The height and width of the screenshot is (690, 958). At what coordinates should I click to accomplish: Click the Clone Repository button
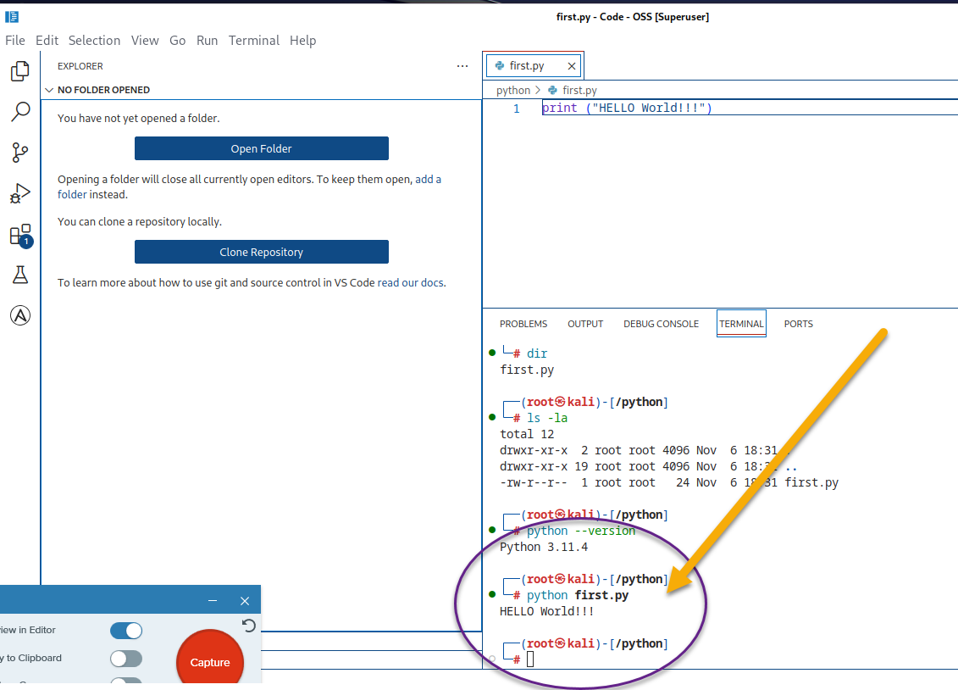[x=262, y=252]
